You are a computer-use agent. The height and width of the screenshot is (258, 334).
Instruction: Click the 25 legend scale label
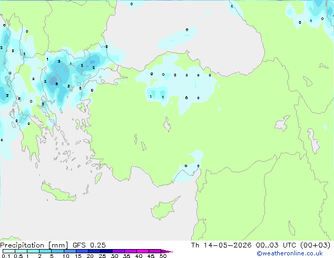(x=102, y=256)
